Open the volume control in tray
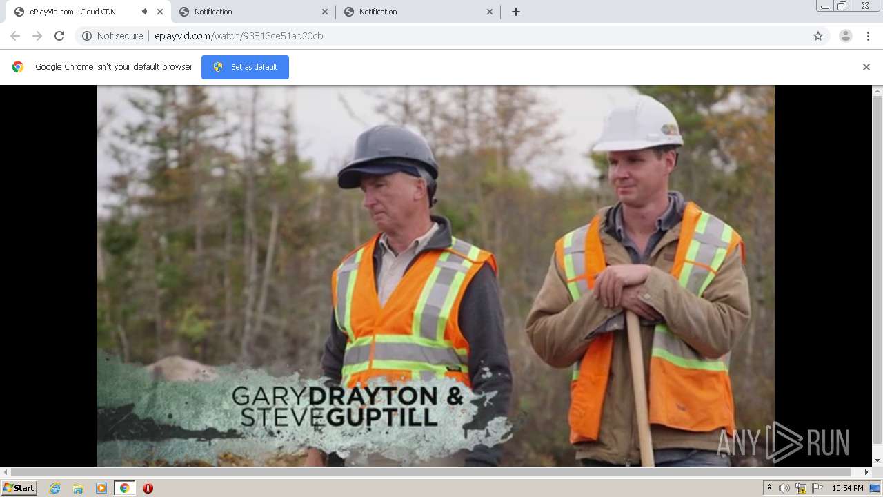This screenshot has width=883, height=497. tap(784, 488)
